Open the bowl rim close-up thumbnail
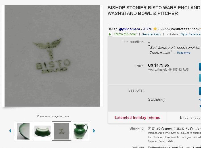The height and width of the screenshot is (148, 201). 24,131
